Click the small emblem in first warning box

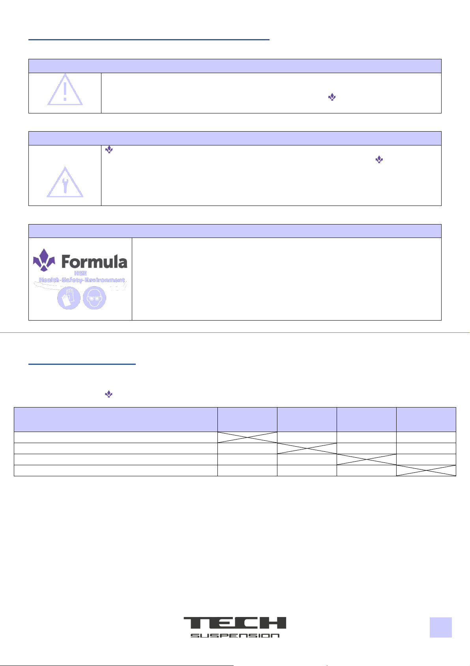pos(332,96)
